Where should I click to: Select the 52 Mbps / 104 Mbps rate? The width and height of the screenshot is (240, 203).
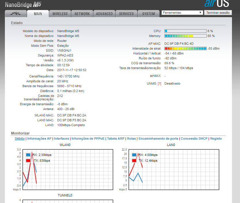click(x=178, y=68)
